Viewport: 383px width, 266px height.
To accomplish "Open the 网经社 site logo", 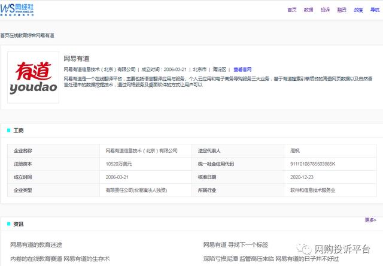I will pos(17,10).
